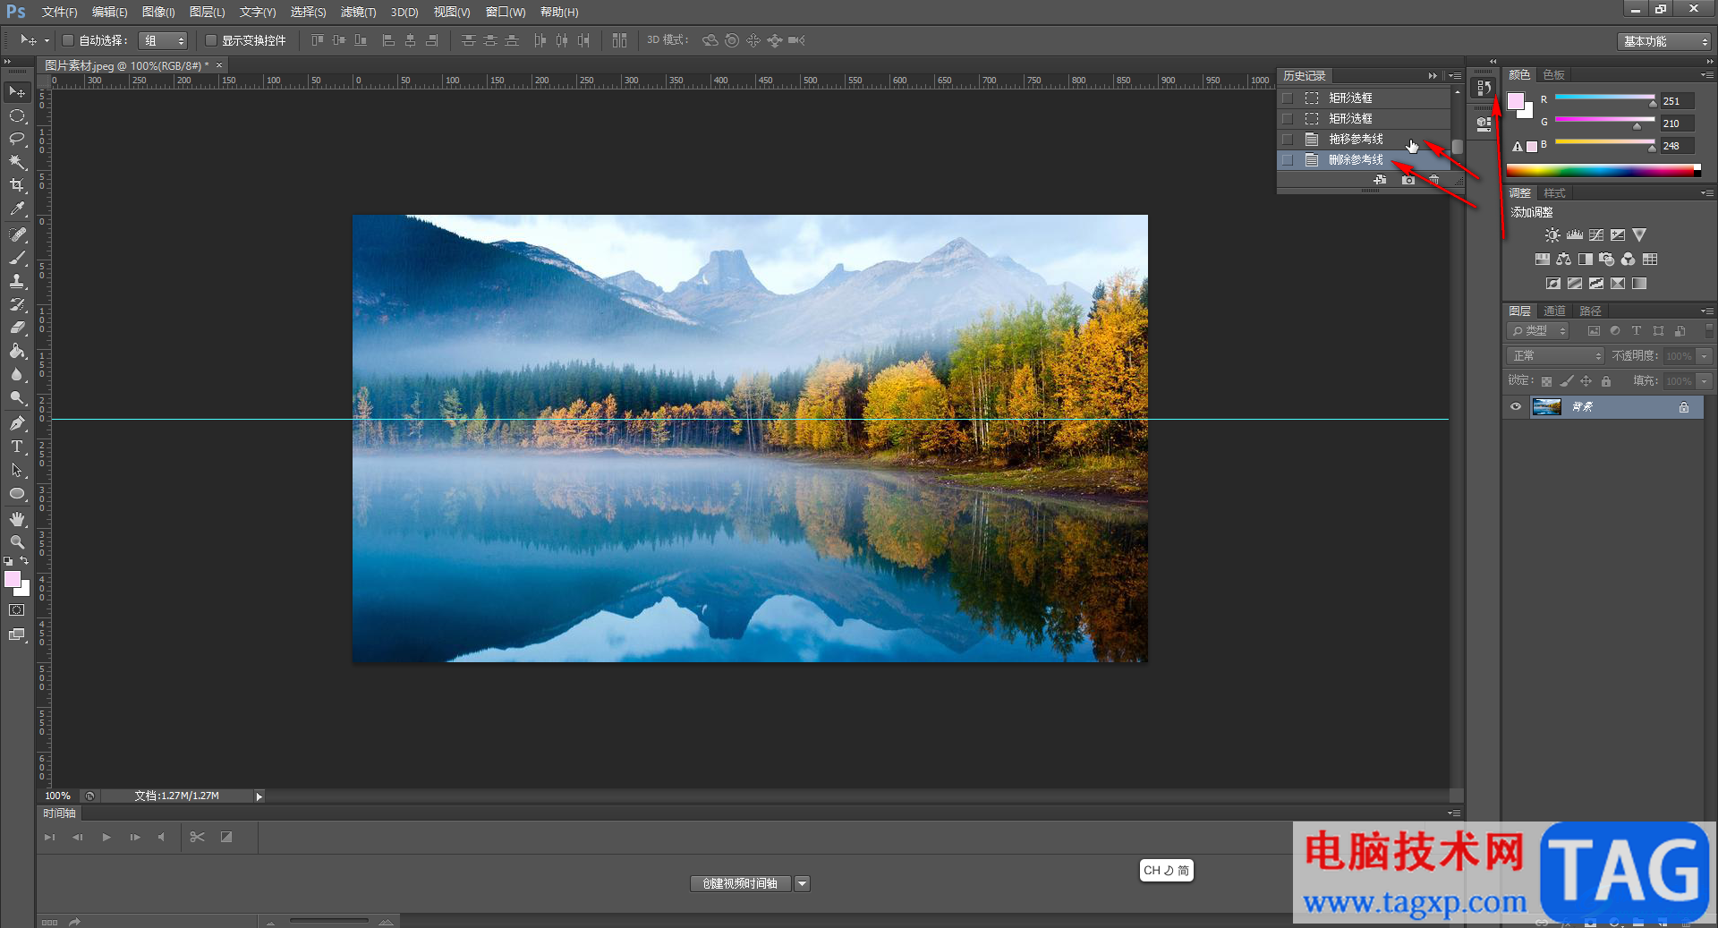Click the 背景 layer thumbnail
This screenshot has height=928, width=1718.
pos(1546,407)
